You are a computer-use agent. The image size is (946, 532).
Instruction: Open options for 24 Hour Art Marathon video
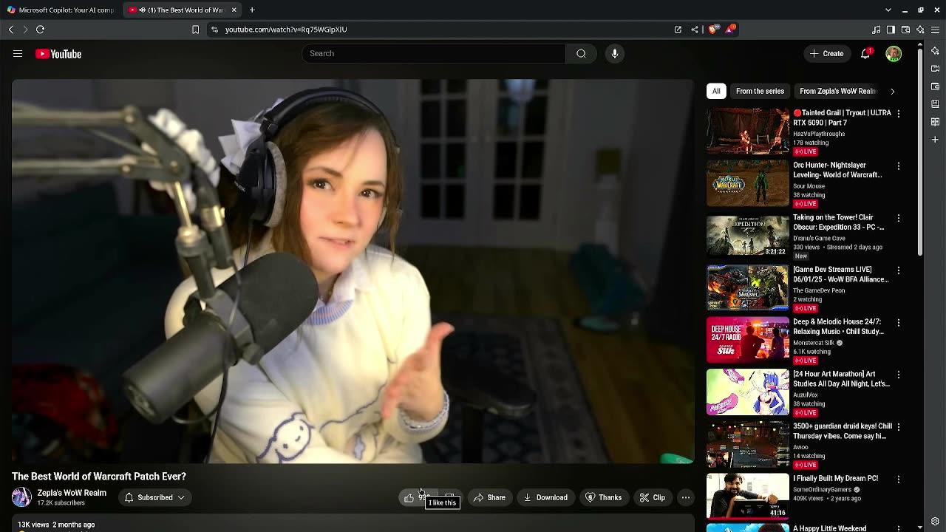(899, 375)
